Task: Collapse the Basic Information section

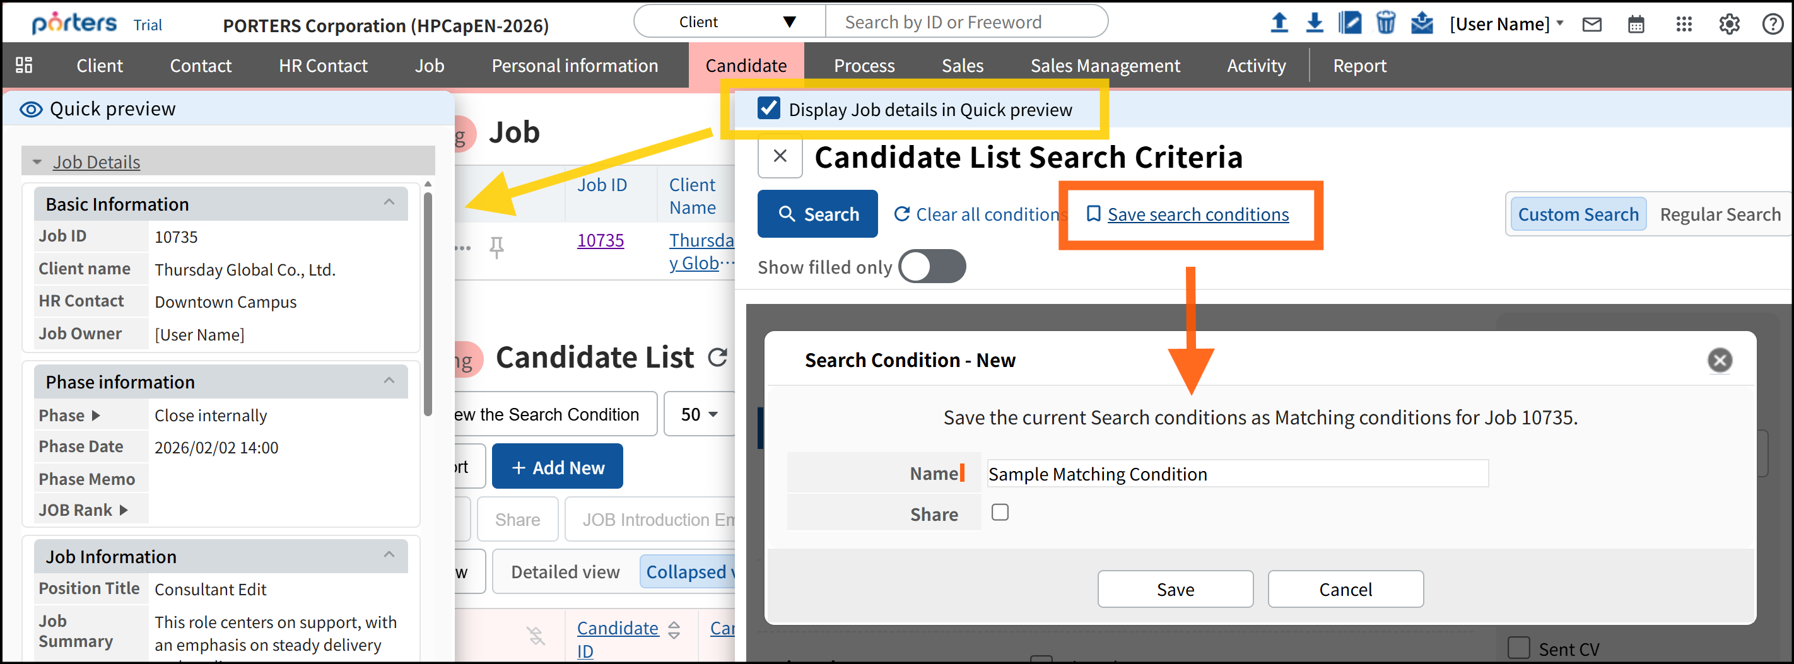Action: coord(389,203)
